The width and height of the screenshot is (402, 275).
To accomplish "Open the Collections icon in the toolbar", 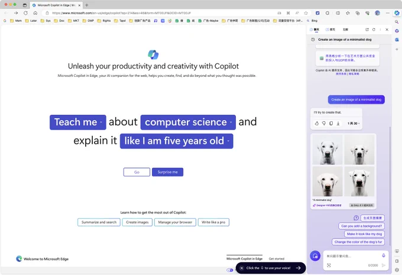I will [x=358, y=13].
